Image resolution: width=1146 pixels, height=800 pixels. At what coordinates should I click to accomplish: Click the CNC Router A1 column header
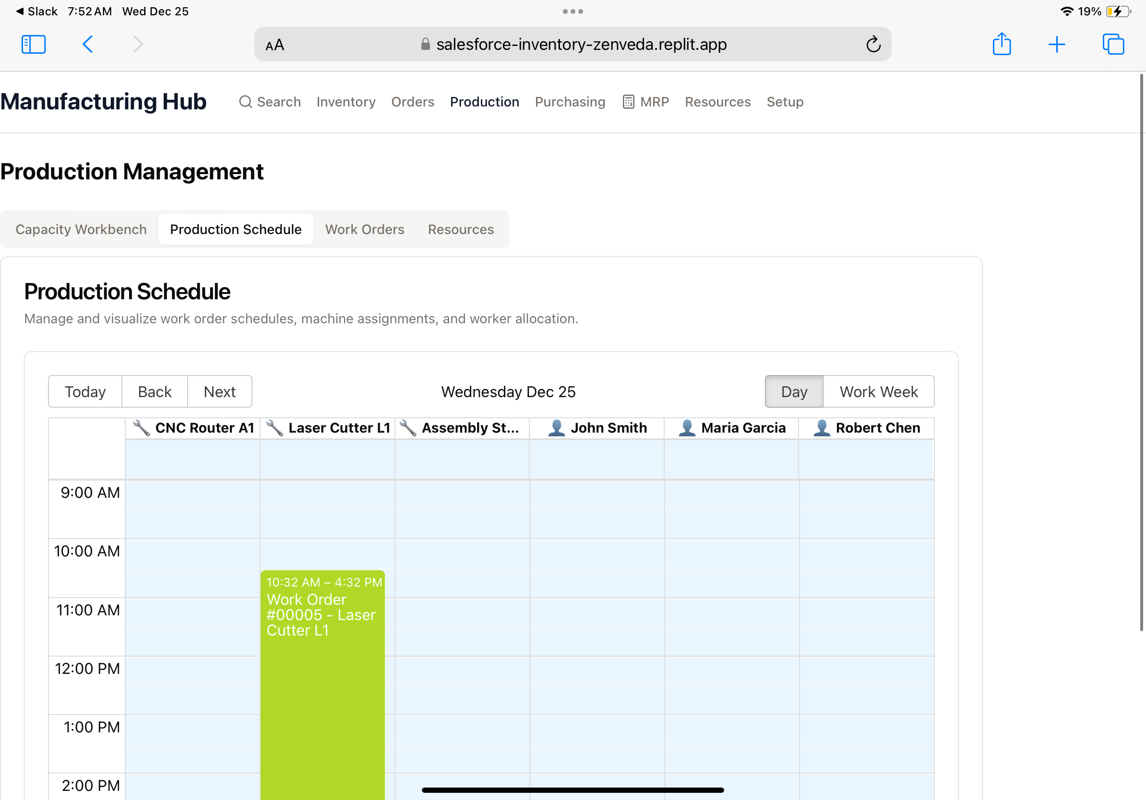click(193, 428)
